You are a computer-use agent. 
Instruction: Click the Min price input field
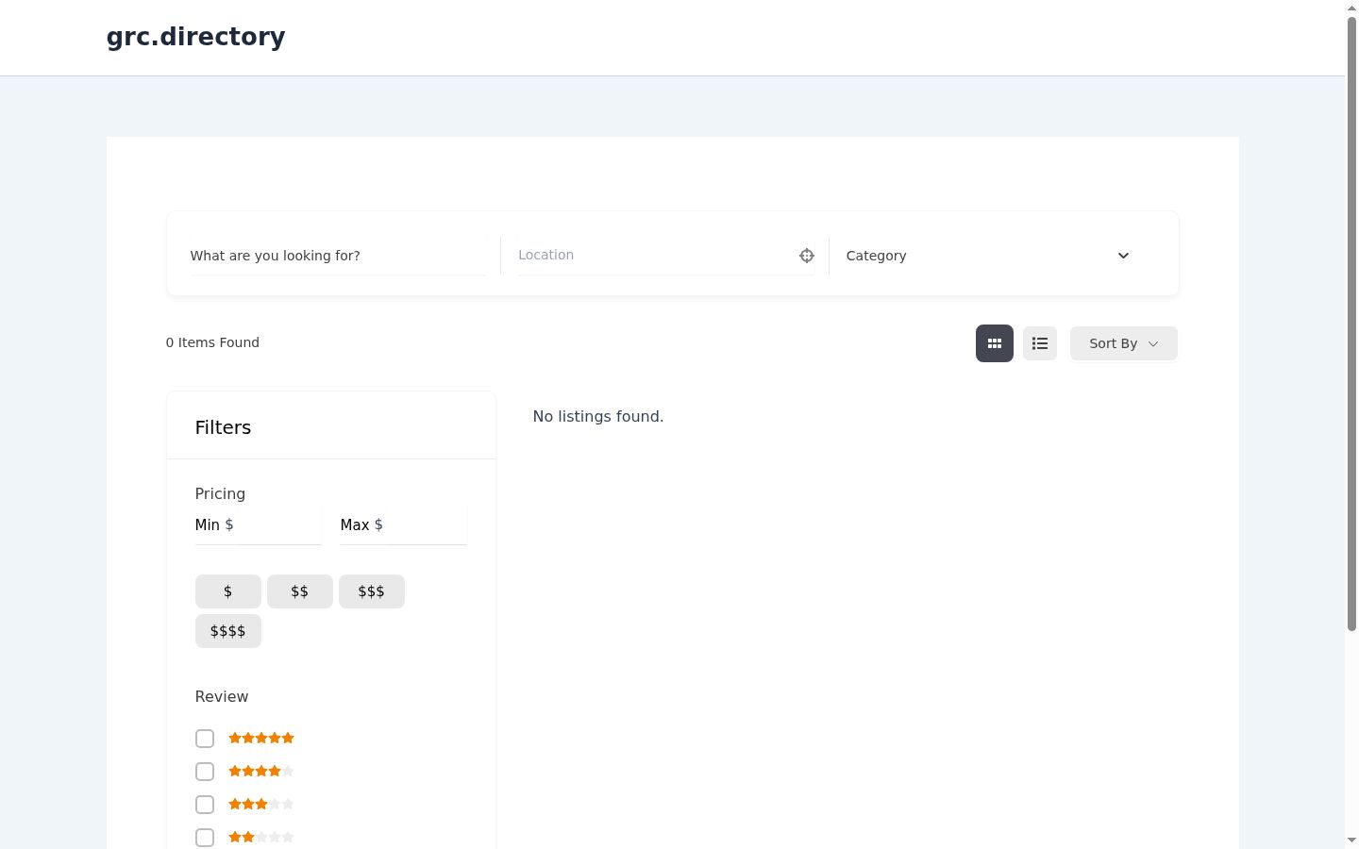pos(277,525)
